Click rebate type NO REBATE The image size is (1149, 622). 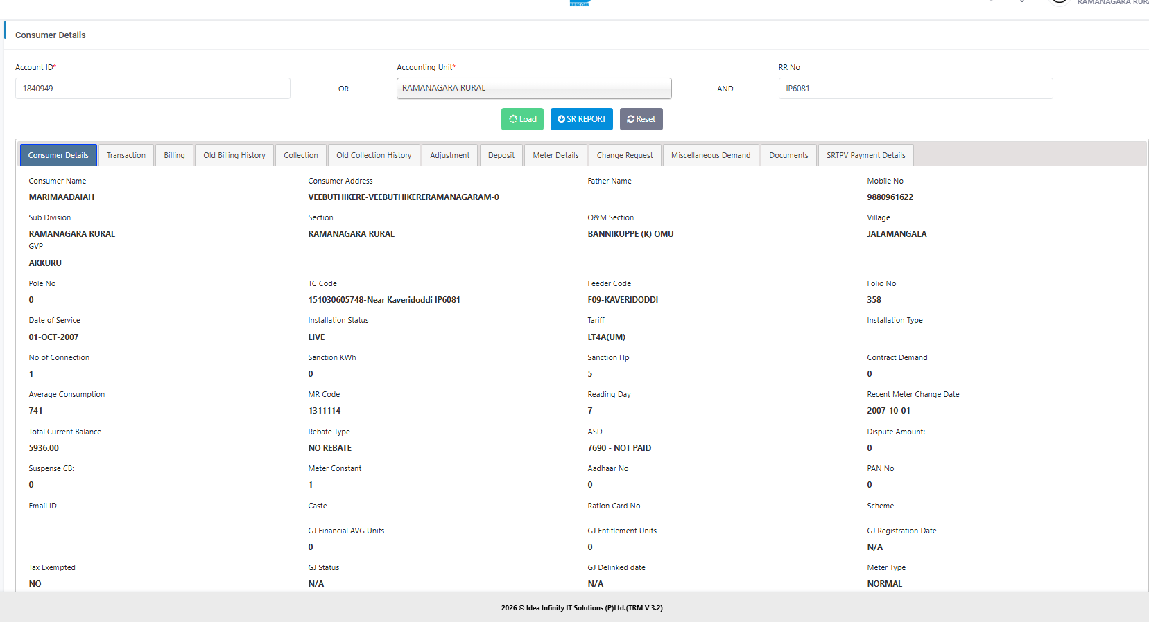point(330,448)
